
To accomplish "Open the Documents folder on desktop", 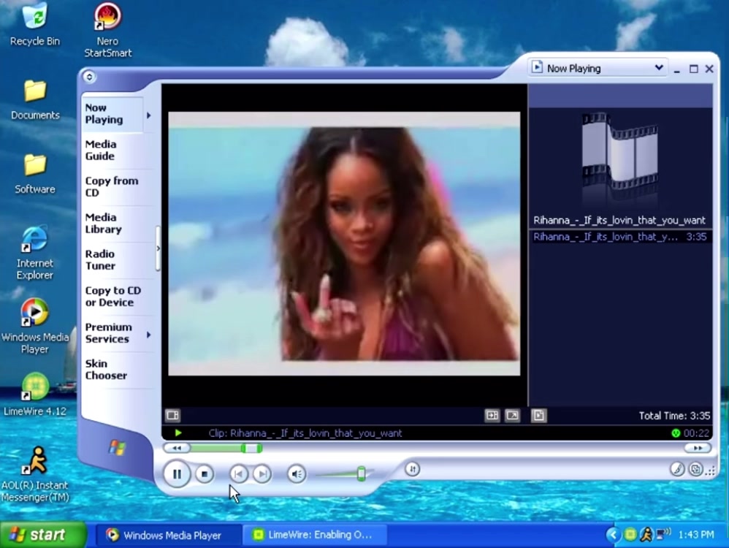I will [x=35, y=100].
